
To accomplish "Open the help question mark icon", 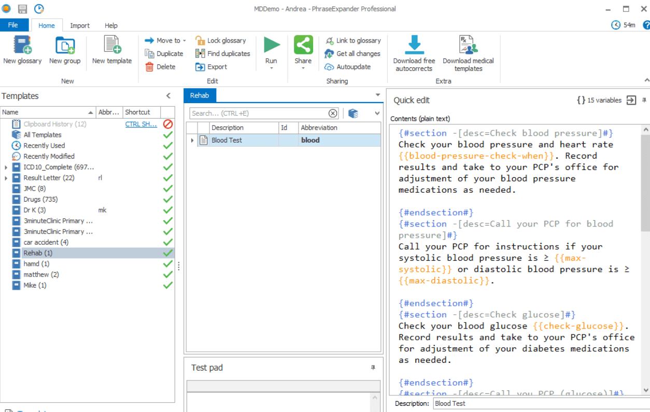I will pos(646,25).
